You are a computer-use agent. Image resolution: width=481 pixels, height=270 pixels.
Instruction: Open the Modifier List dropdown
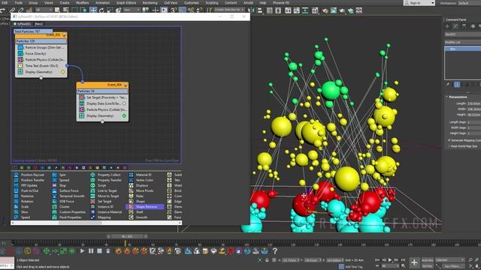point(463,42)
